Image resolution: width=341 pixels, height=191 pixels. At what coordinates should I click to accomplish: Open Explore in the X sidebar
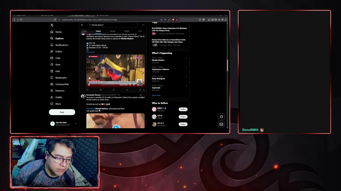(x=57, y=38)
